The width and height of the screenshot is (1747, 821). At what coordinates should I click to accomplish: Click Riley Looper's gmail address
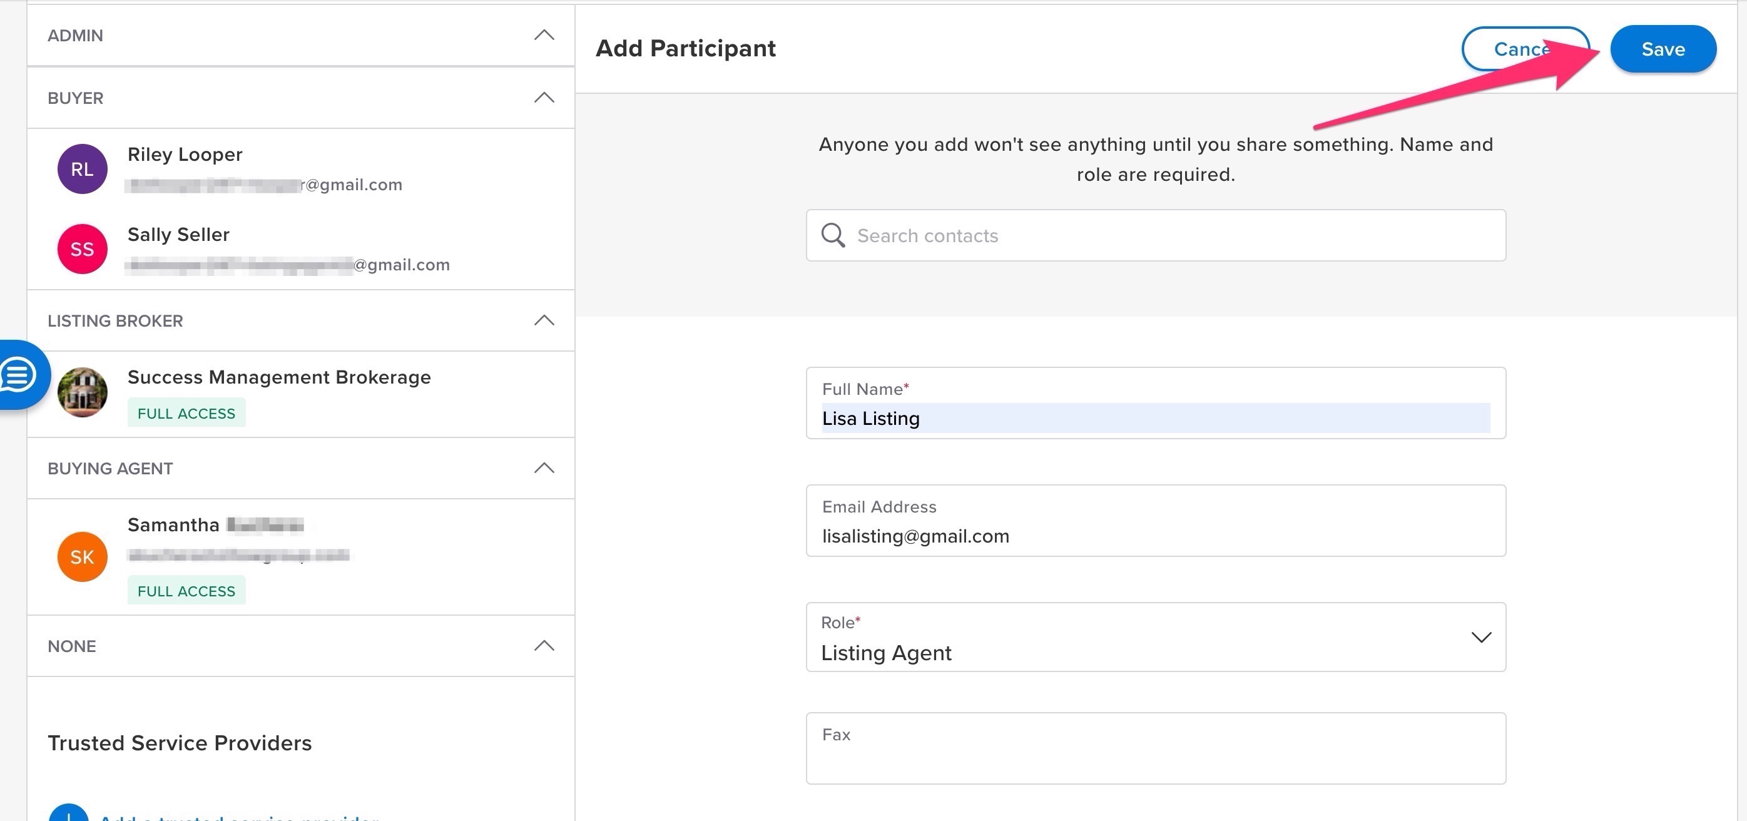coord(265,185)
